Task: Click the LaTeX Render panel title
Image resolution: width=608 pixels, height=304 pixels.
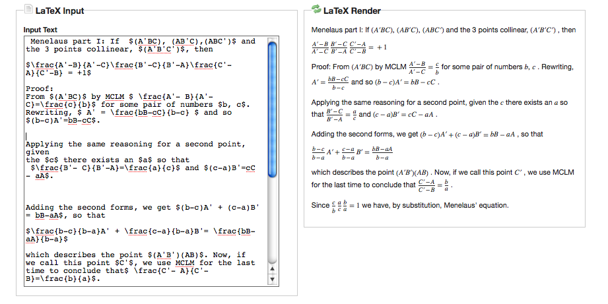Action: point(352,11)
